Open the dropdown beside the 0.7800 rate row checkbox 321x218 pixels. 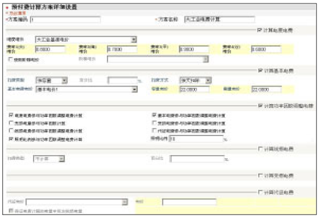point(158,59)
